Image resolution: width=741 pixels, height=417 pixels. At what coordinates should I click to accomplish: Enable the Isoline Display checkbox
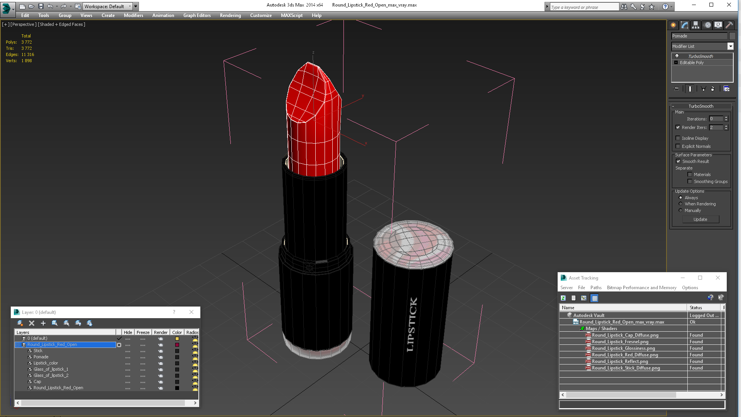tap(678, 138)
